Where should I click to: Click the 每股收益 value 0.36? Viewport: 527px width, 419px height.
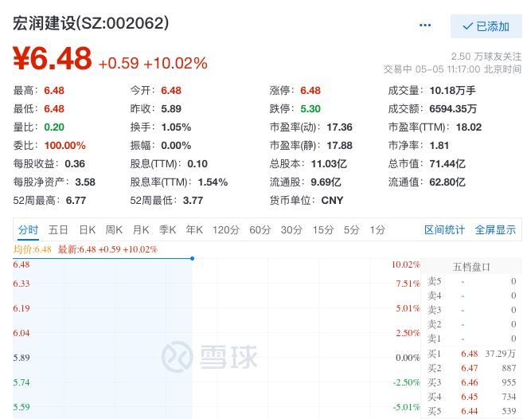point(75,164)
